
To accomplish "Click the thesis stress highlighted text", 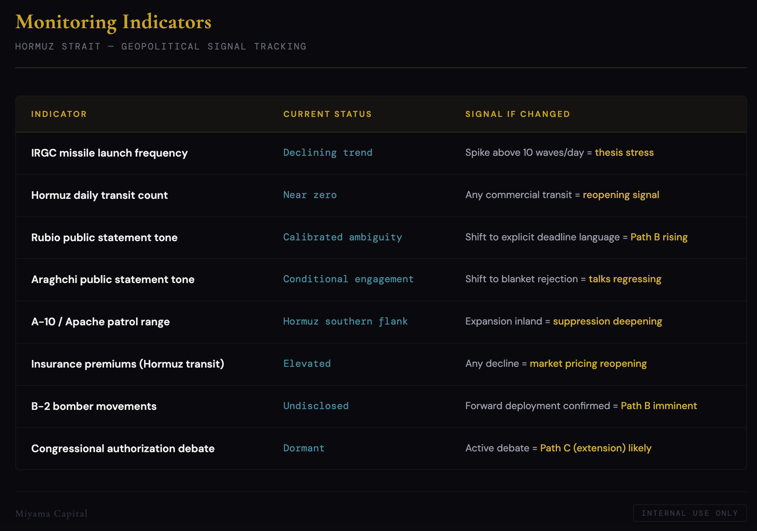I will point(624,153).
